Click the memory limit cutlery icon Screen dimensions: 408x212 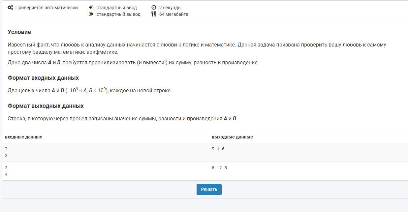point(154,14)
